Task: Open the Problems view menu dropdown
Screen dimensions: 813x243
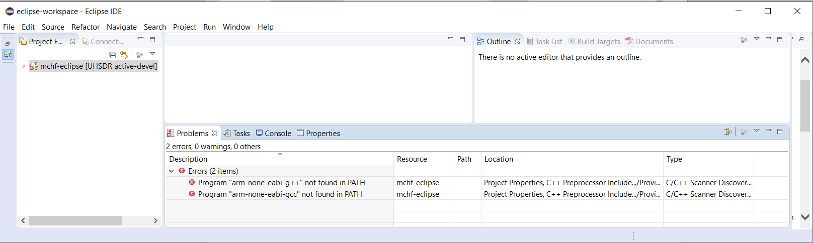Action: (x=757, y=131)
